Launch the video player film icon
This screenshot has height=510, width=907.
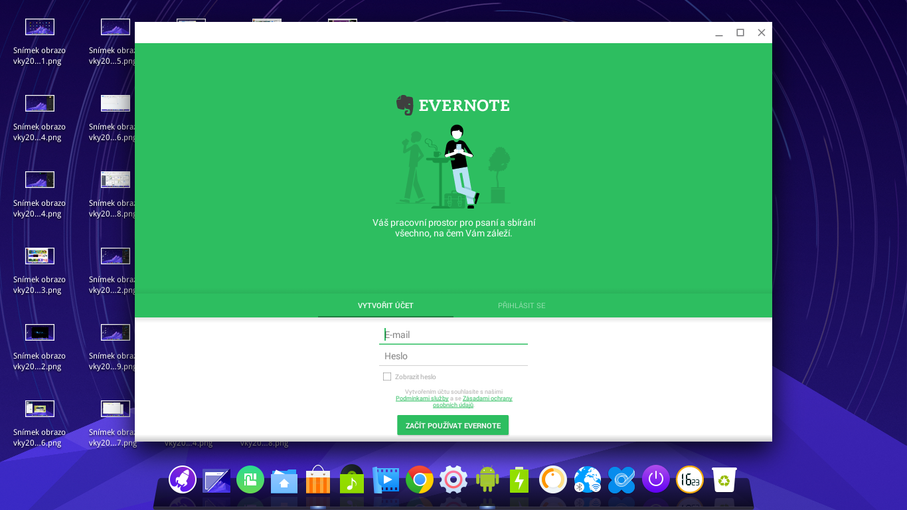tap(386, 480)
